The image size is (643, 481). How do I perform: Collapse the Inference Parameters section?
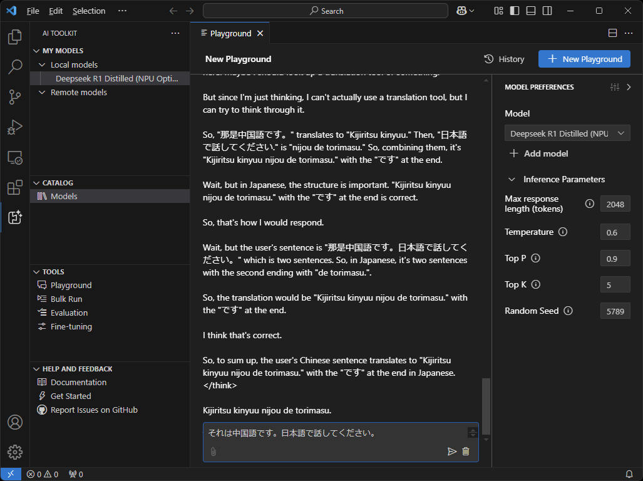click(x=512, y=179)
